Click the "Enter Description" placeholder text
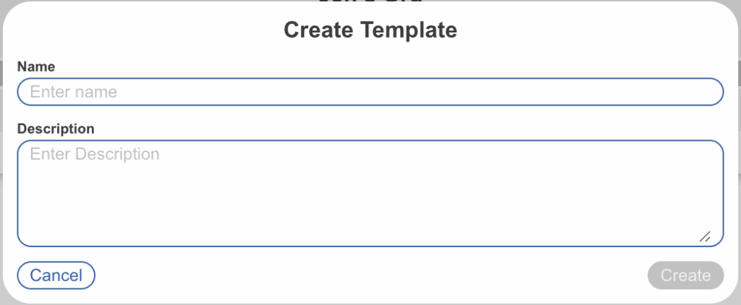Image resolution: width=741 pixels, height=305 pixels. coord(94,155)
